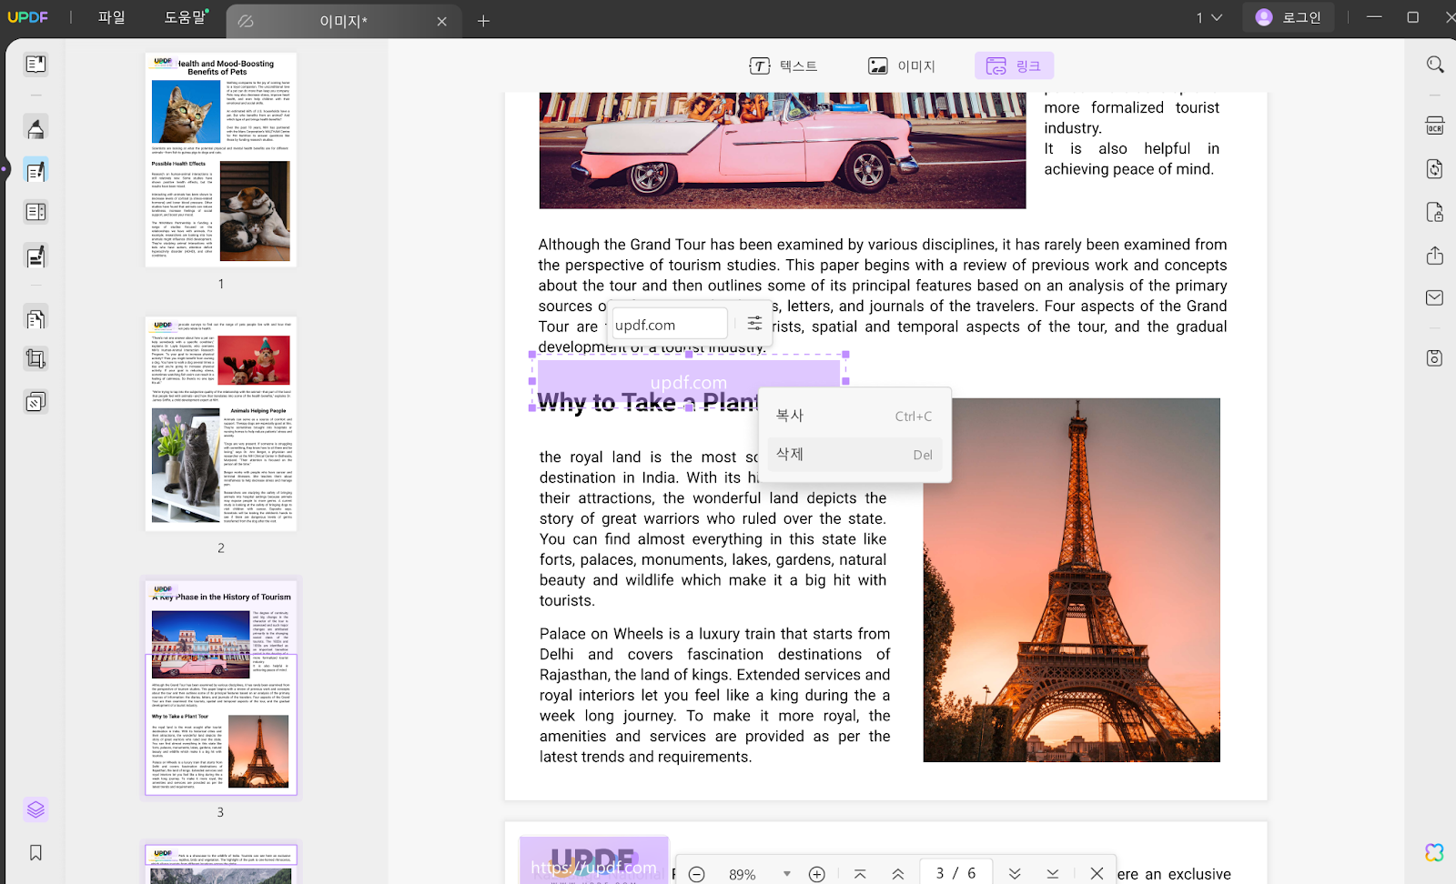Select page 4 thumbnail
1456x884 pixels.
tap(221, 864)
